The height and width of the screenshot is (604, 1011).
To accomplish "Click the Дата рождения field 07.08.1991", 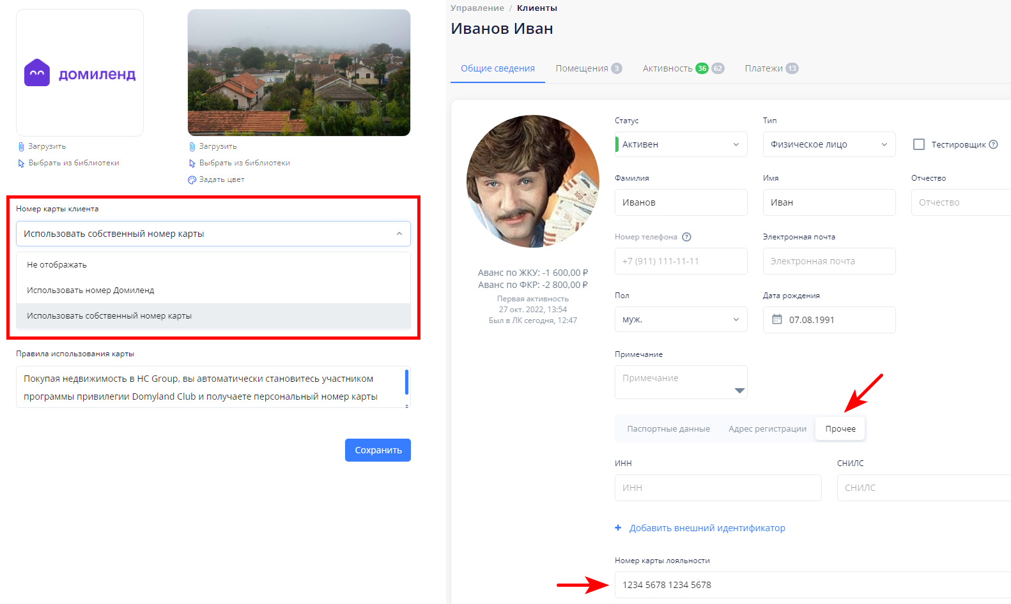I will pyautogui.click(x=829, y=319).
